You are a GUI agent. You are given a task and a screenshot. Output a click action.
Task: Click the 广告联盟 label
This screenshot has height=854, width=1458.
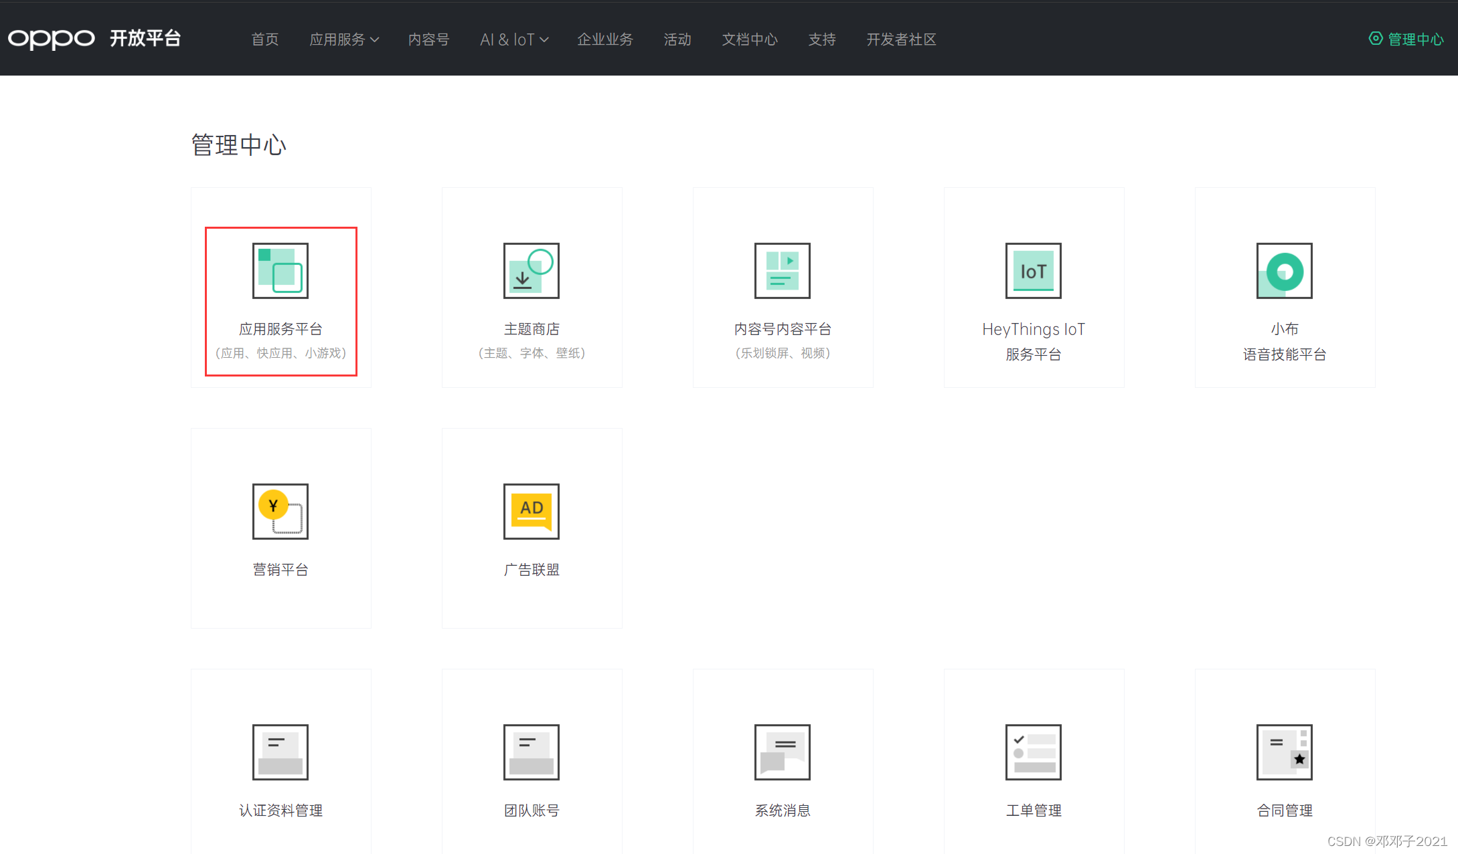pos(532,570)
